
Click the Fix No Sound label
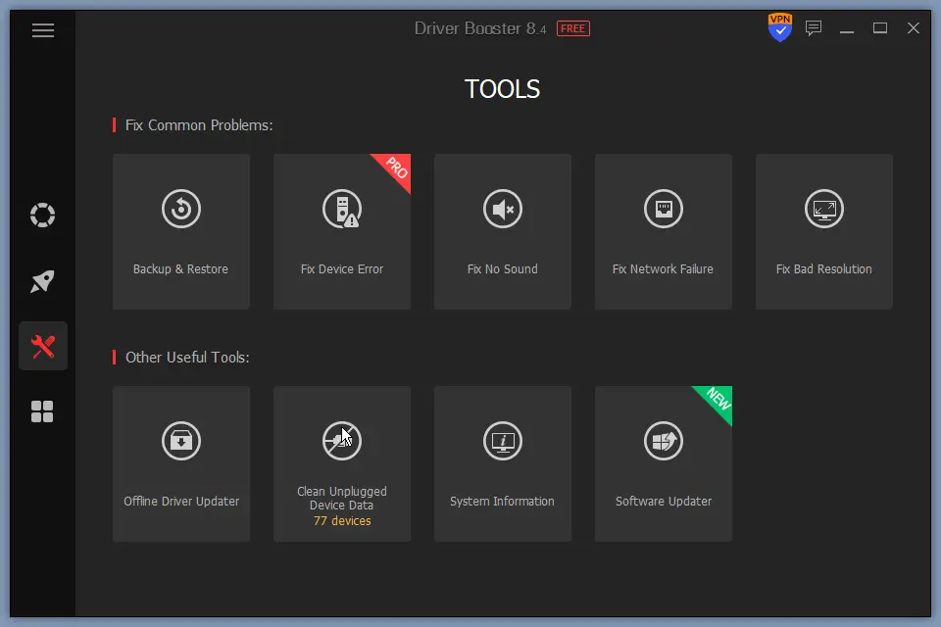(503, 268)
